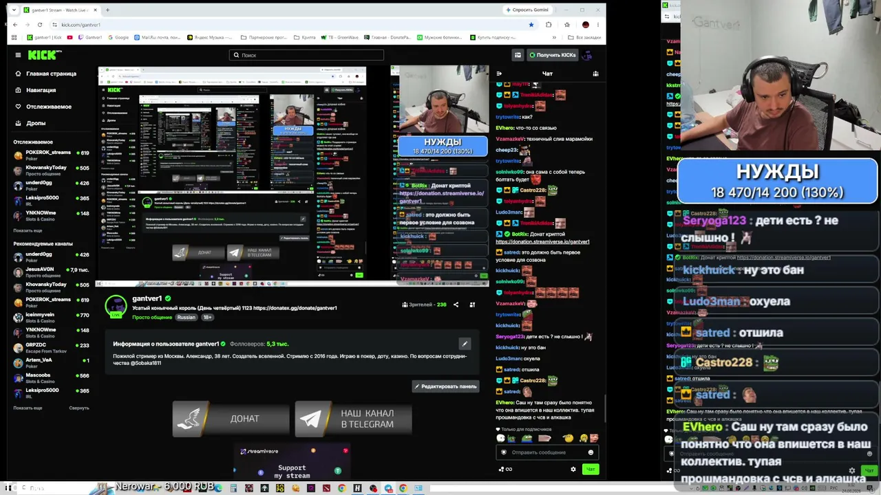Screen dimensions: 881x495
Task: Click the Спросить Gemini button
Action: pos(527,10)
